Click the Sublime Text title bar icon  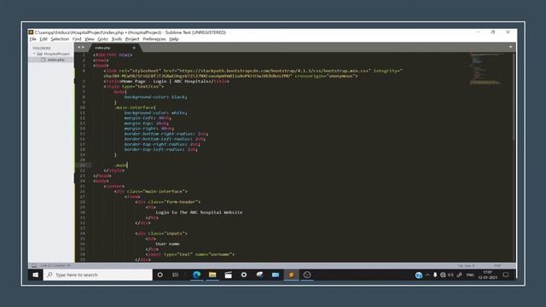coord(31,32)
